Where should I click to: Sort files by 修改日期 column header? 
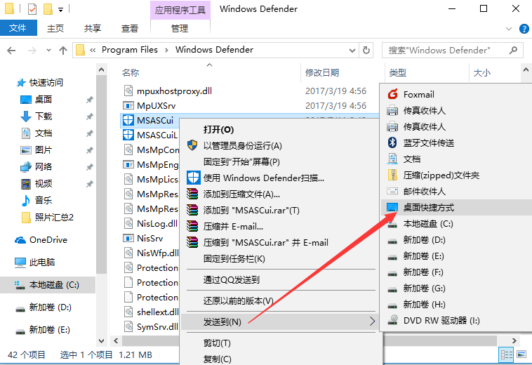click(x=322, y=73)
